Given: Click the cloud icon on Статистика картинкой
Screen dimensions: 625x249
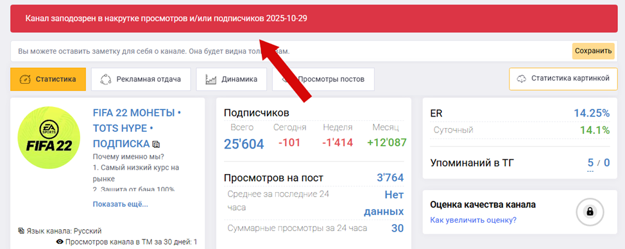Looking at the screenshot, I should [x=522, y=79].
